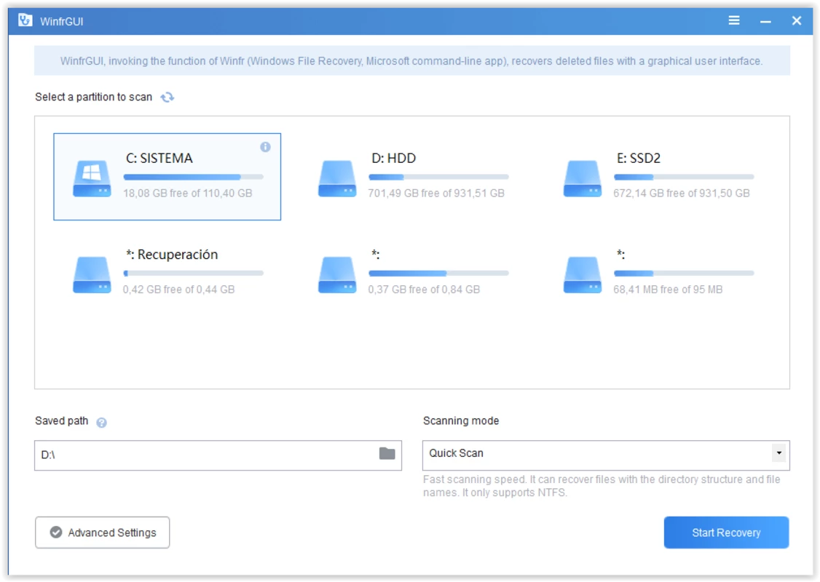
Task: Click the Scanning mode label
Action: click(461, 421)
